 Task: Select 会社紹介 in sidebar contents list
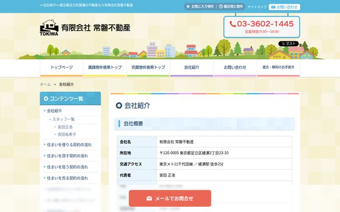[x=54, y=111]
